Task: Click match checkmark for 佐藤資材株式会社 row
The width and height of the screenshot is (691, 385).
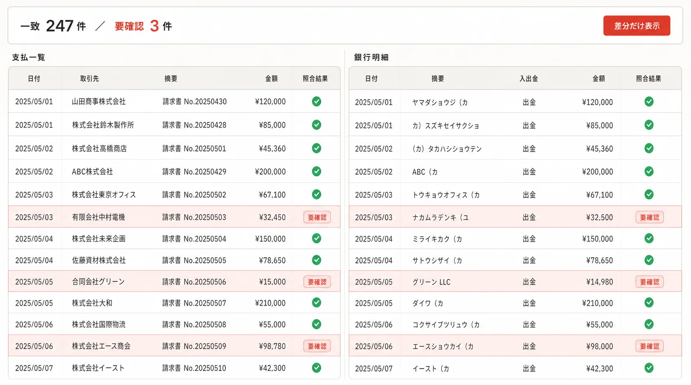Action: pos(317,260)
